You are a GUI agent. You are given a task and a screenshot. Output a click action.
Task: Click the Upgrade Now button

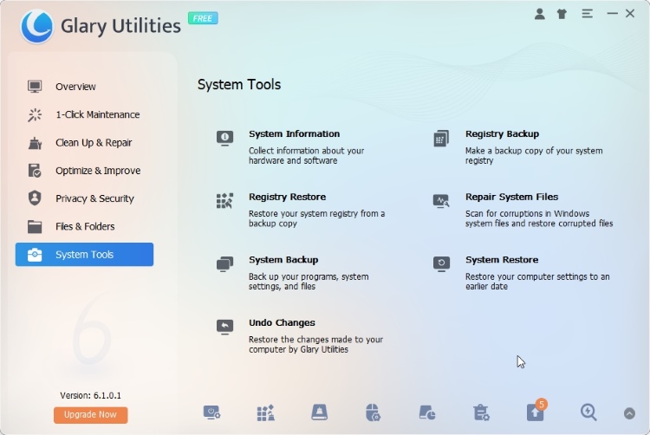coord(90,415)
